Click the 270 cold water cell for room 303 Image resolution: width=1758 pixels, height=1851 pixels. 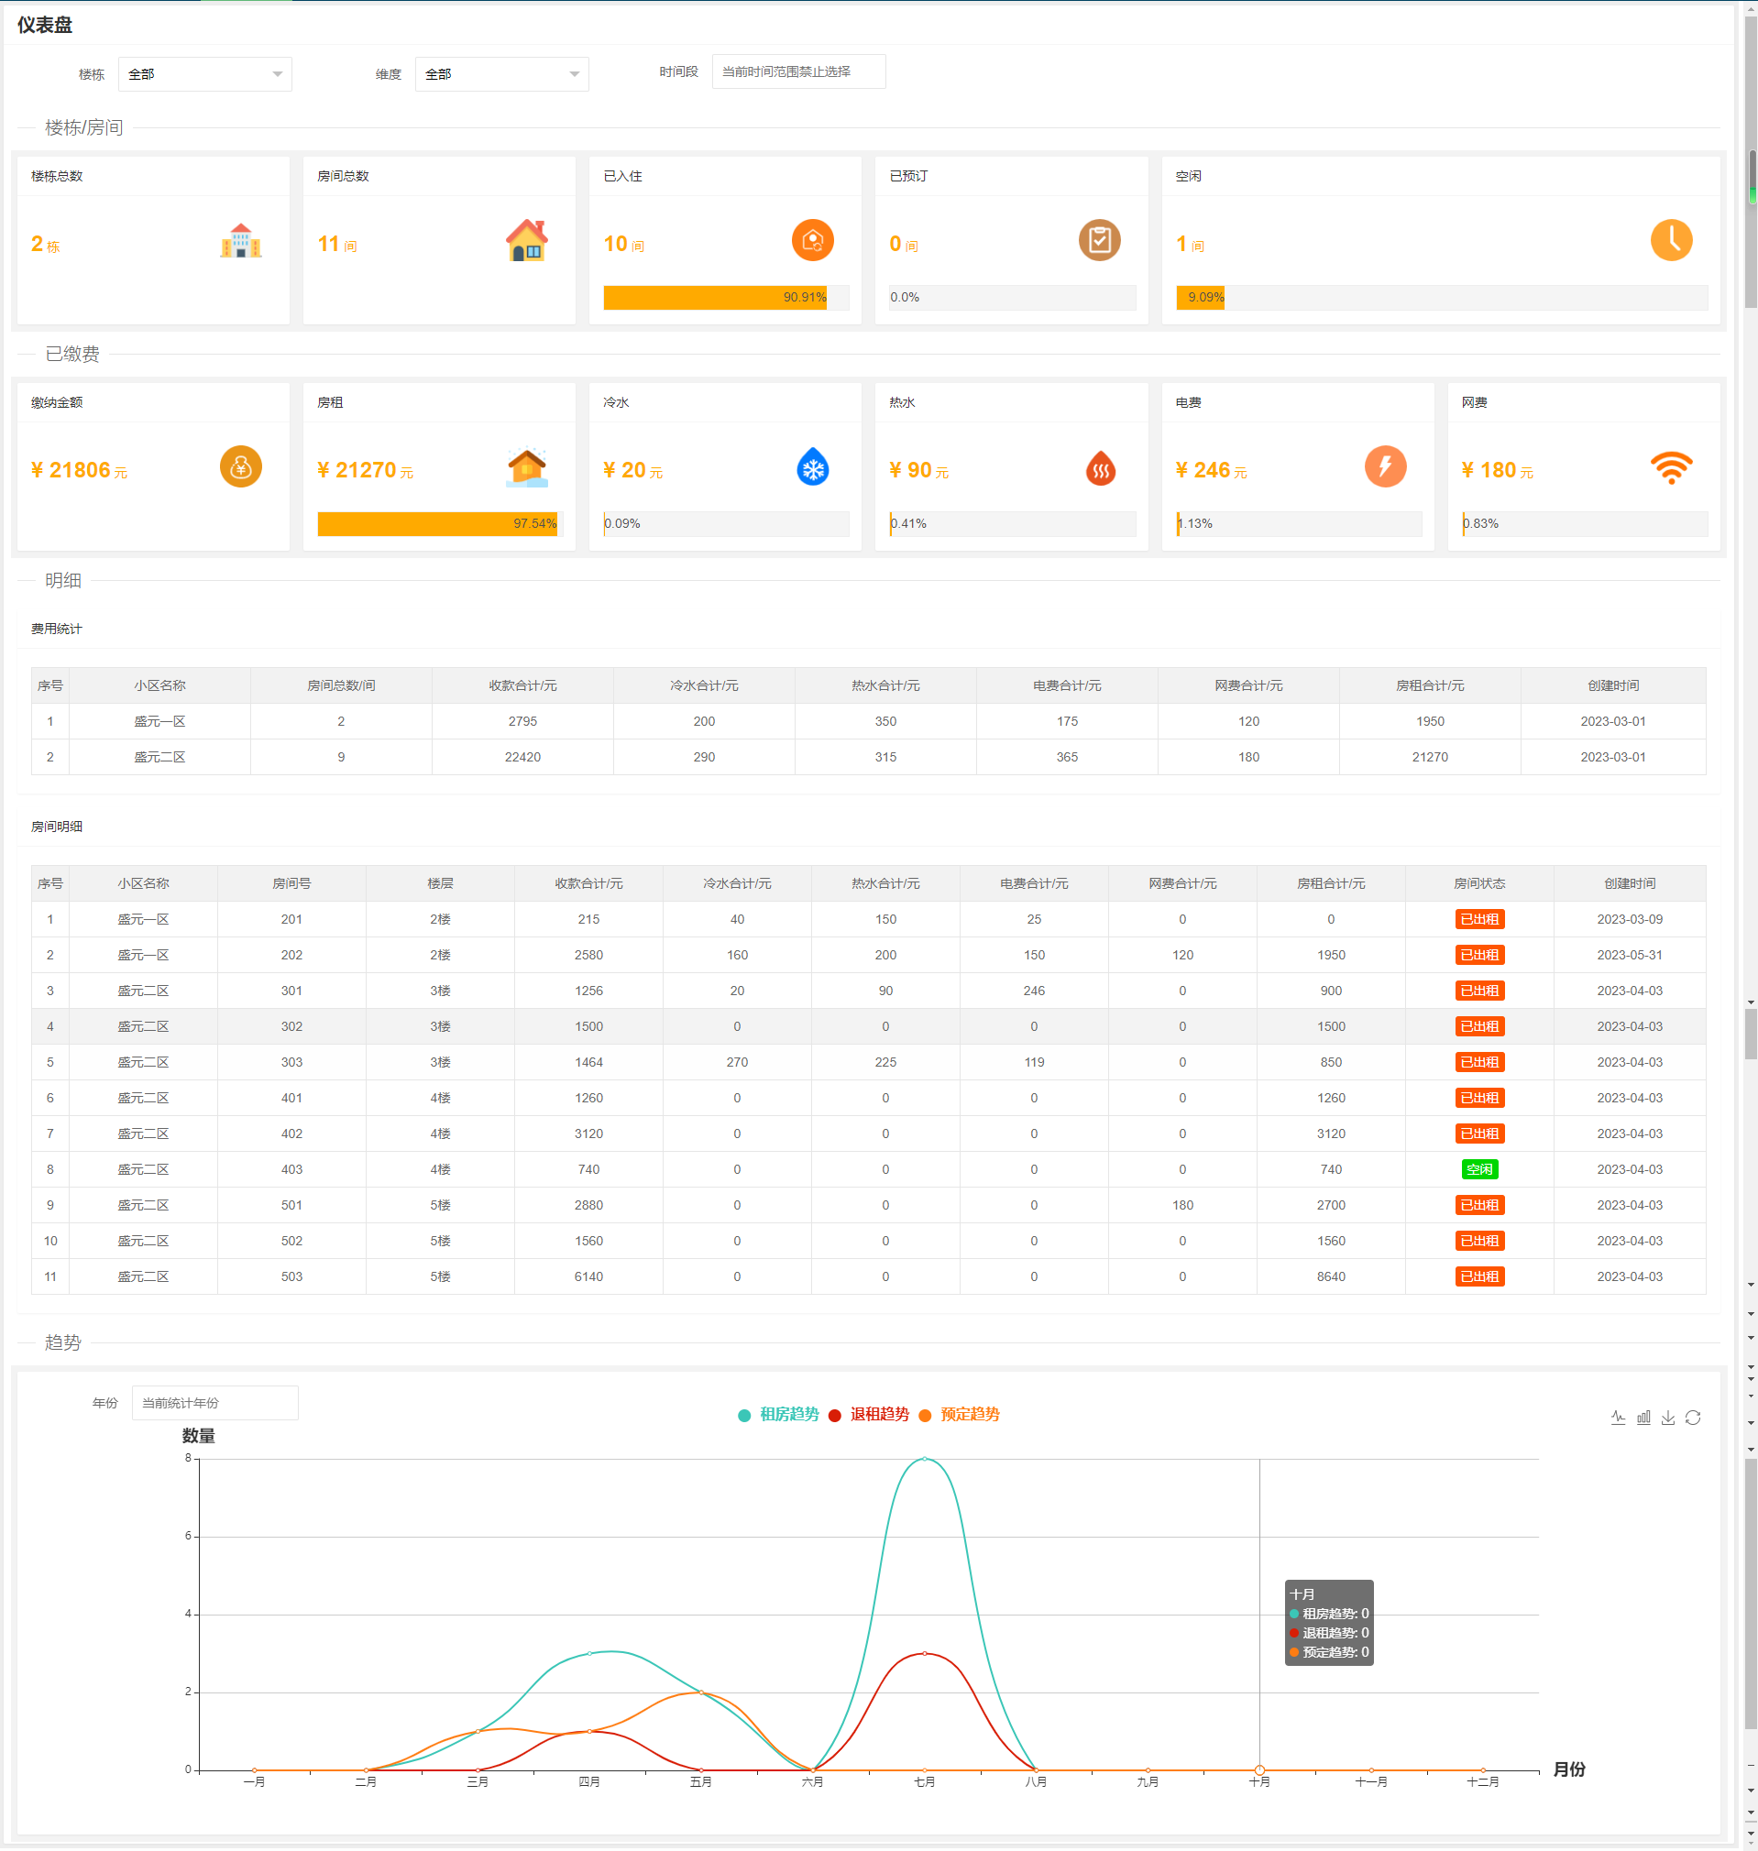[737, 1062]
